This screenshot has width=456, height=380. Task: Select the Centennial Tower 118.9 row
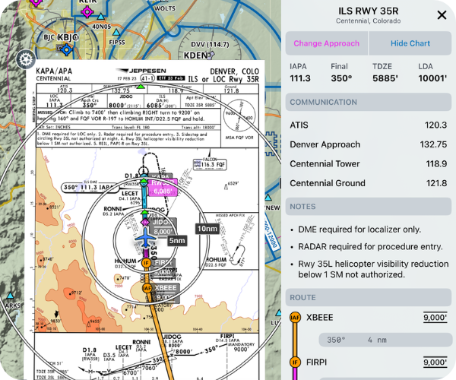368,163
